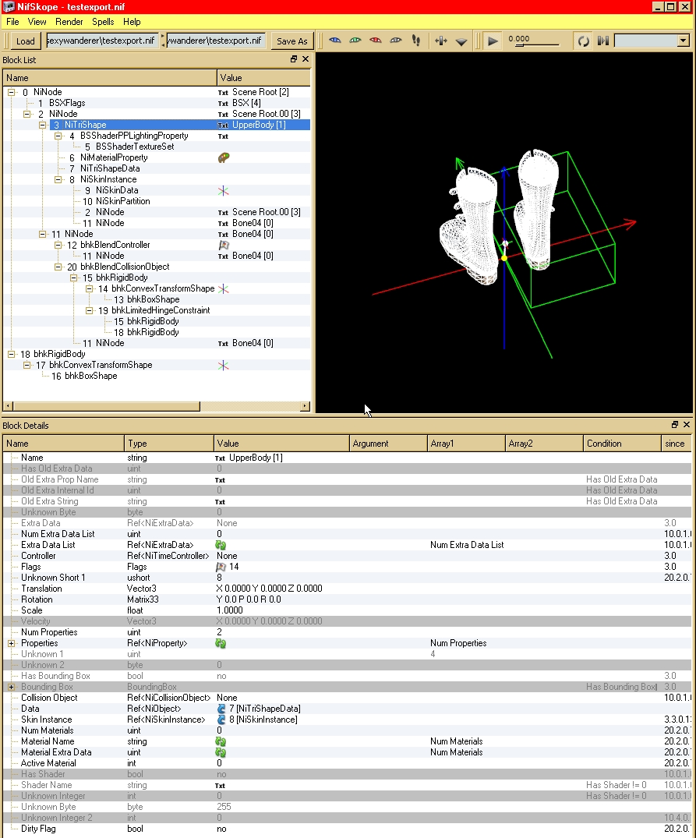Click the Load button
The width and height of the screenshot is (696, 838).
pos(25,41)
